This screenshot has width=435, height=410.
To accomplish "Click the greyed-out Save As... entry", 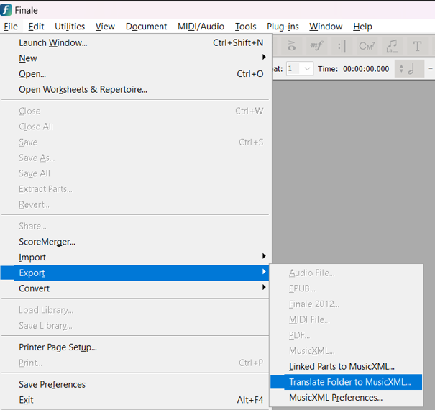I will click(136, 158).
